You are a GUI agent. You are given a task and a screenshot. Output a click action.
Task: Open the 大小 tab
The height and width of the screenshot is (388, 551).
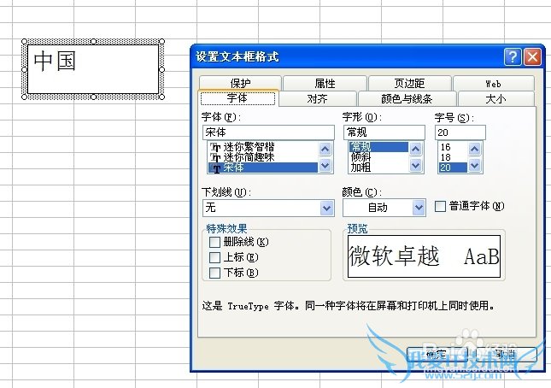[495, 99]
